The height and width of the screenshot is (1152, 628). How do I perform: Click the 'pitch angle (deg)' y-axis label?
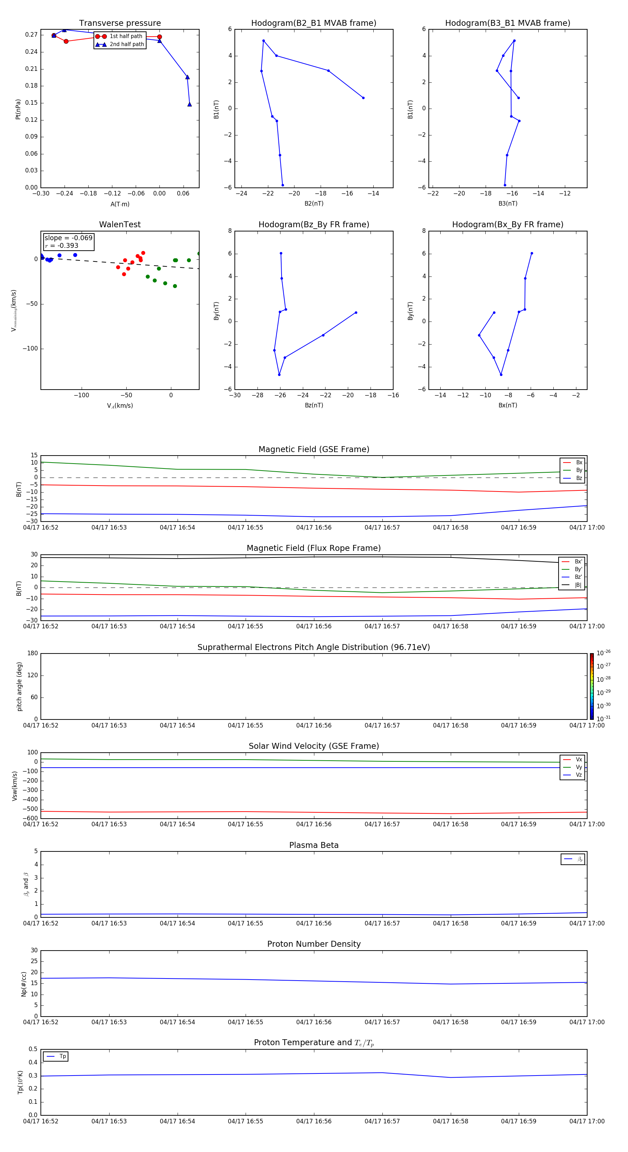point(19,686)
